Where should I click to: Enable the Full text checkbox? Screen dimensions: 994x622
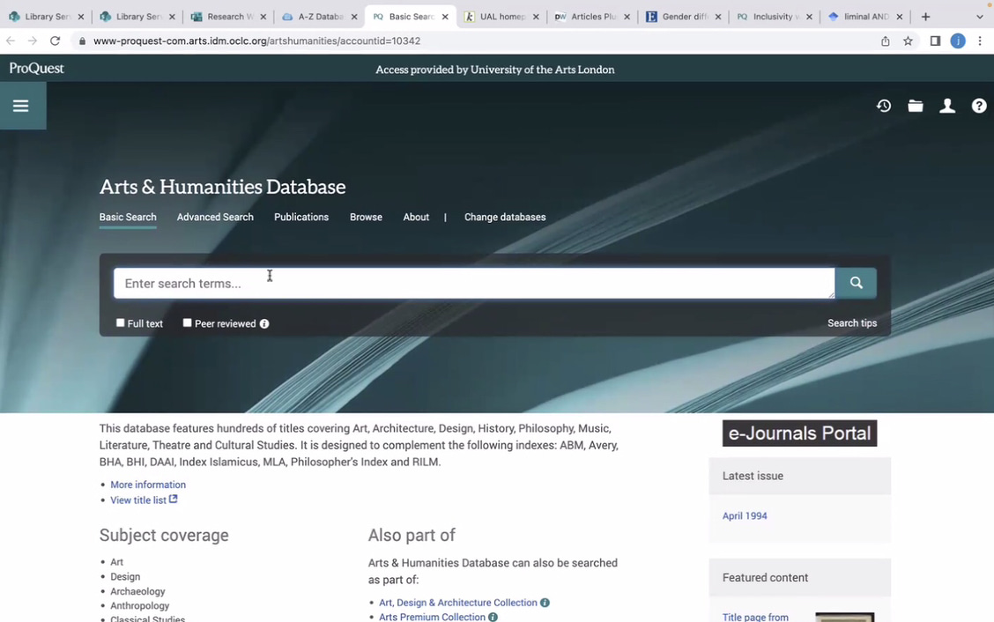point(121,323)
